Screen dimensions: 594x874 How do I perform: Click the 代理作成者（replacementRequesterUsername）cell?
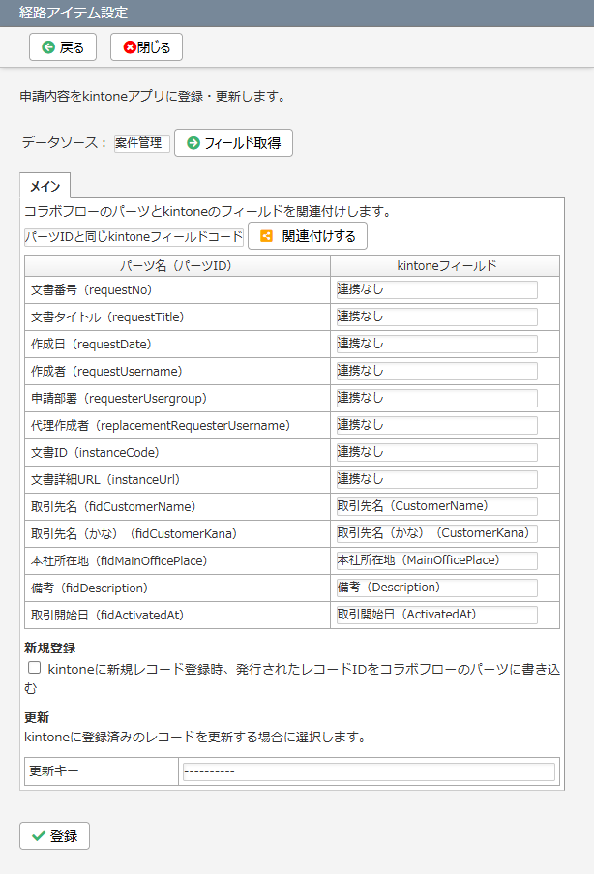pyautogui.click(x=177, y=425)
